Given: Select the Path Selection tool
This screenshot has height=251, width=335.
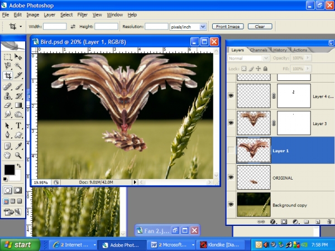Looking at the screenshot, I should (7, 126).
